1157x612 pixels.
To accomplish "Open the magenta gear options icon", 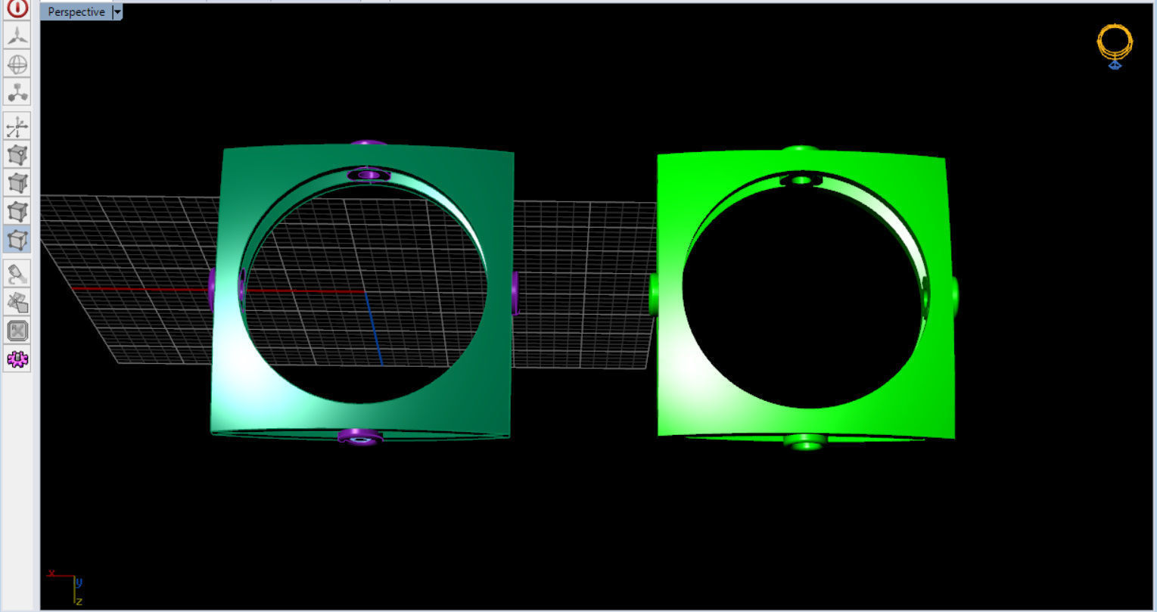I will tap(17, 359).
